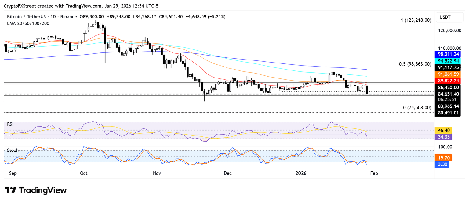Click the red 89,822.24 EMA price tag
The width and height of the screenshot is (469, 202).
pos(448,81)
